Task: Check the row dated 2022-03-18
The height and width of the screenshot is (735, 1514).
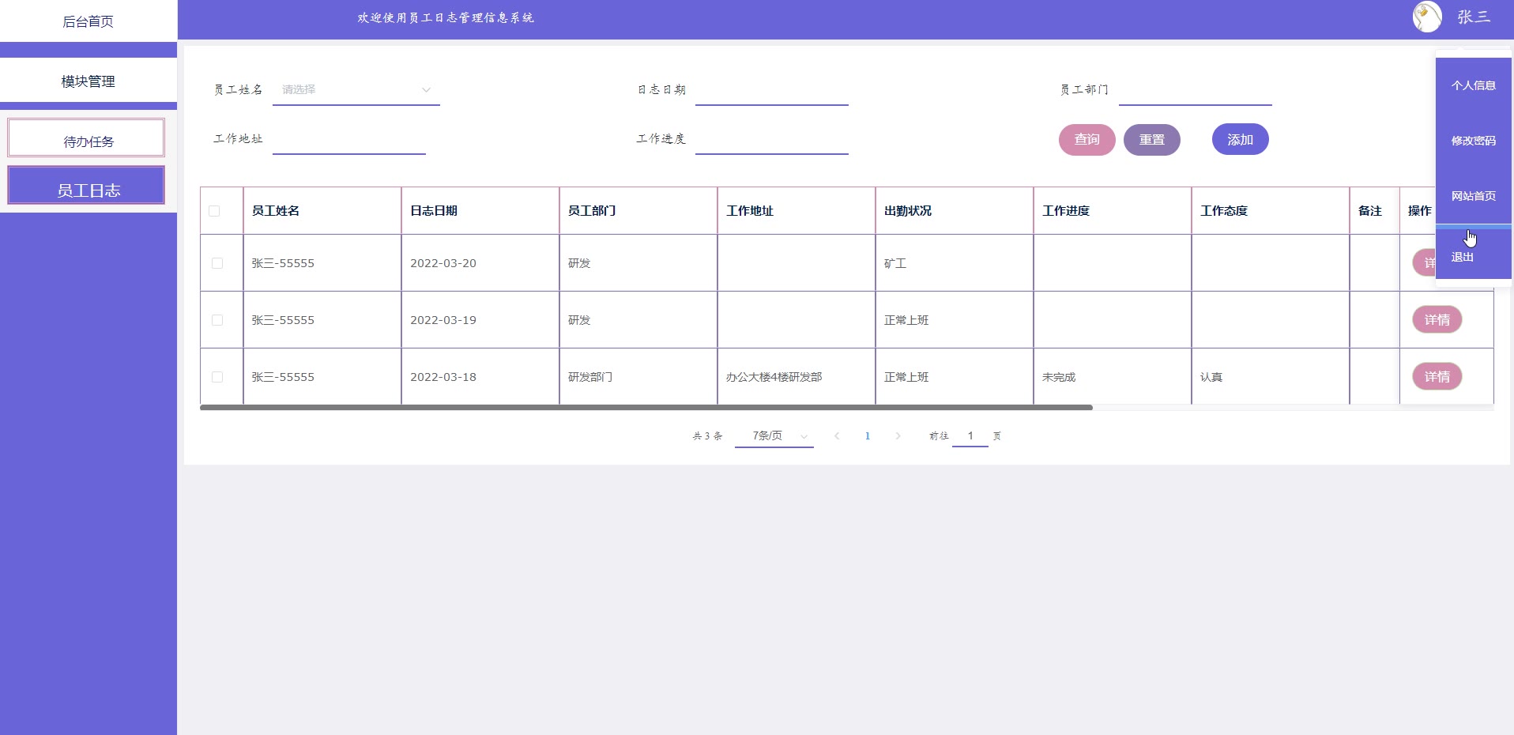Action: 217,377
